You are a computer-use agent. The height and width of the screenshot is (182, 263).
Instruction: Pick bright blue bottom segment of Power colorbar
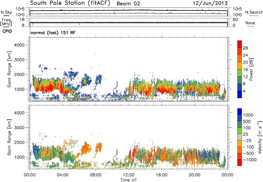pyautogui.click(x=240, y=94)
